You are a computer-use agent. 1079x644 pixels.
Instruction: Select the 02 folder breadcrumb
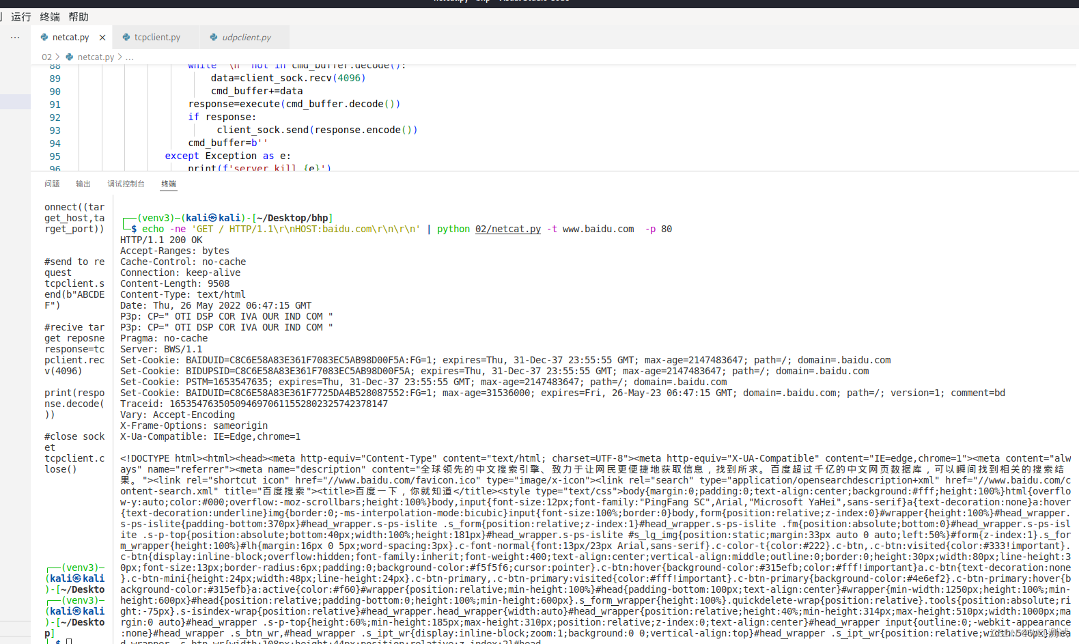coord(46,57)
